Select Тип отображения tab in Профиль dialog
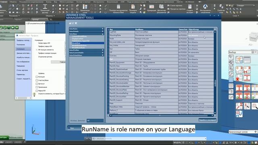The image size is (258, 145). 23,62
